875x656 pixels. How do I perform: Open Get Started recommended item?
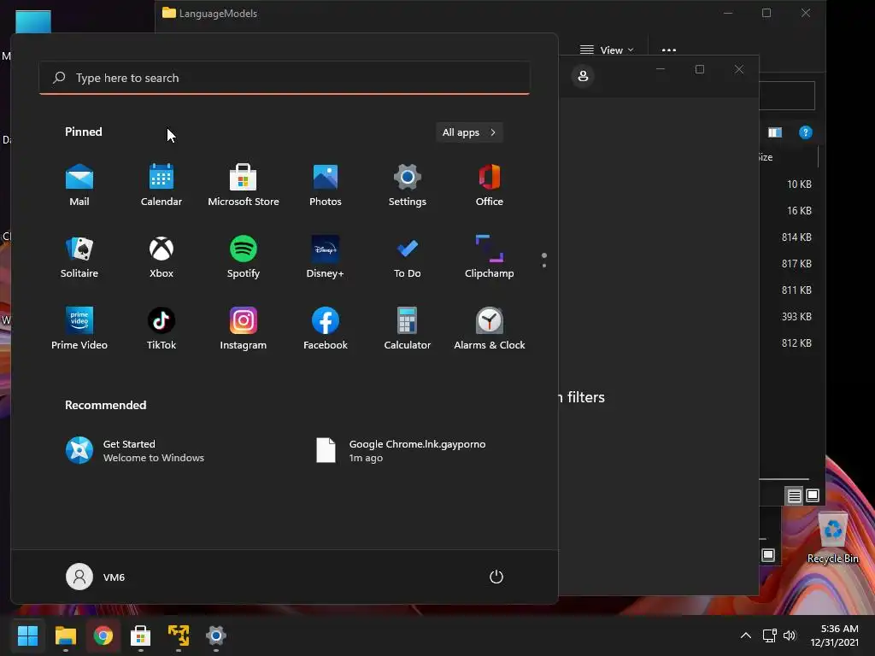pos(135,451)
